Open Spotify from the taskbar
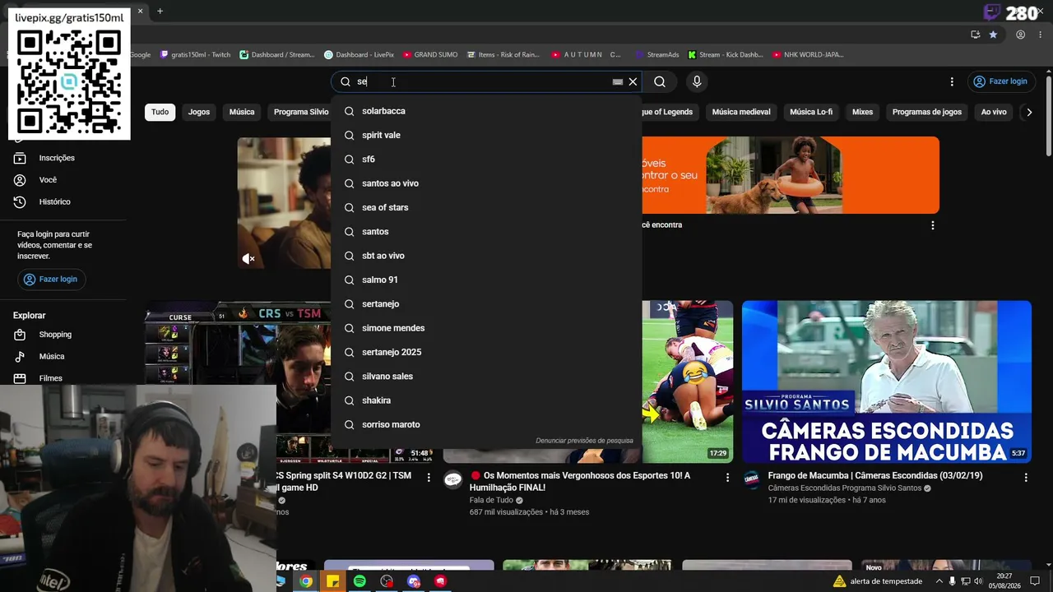The image size is (1053, 592). coord(360,581)
